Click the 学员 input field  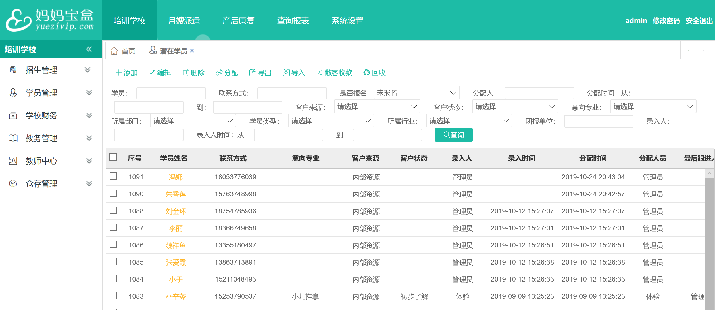point(171,93)
